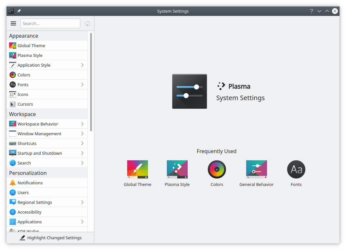Click the Shortcuts keyboard icon
The width and height of the screenshot is (346, 250).
pos(13,143)
